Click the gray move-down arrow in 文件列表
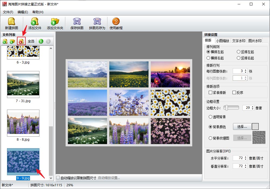 (x=48, y=41)
